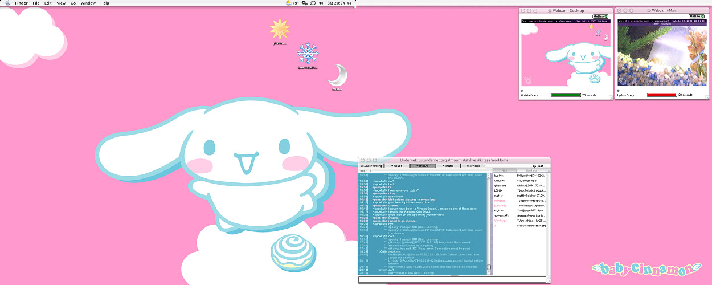Screen dimensions: 712x285
Task: Toggle Online button in Webcam-Desktop window
Action: (x=600, y=17)
